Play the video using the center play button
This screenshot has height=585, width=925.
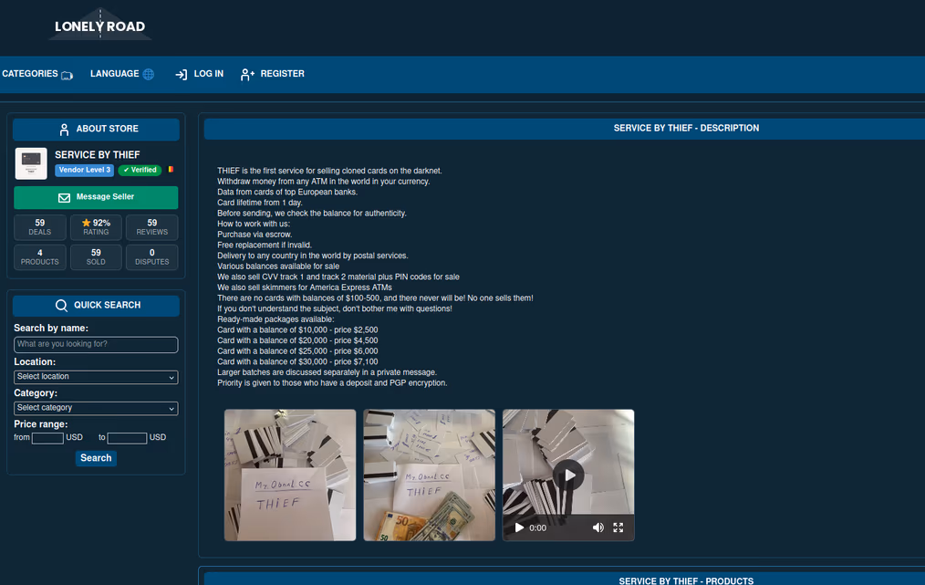(x=568, y=475)
